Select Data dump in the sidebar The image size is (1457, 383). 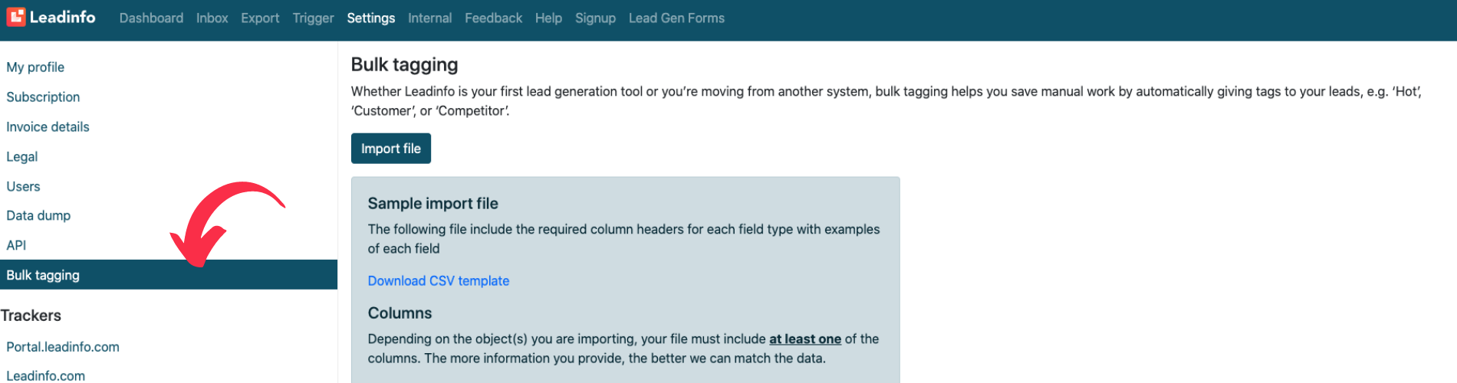click(38, 216)
